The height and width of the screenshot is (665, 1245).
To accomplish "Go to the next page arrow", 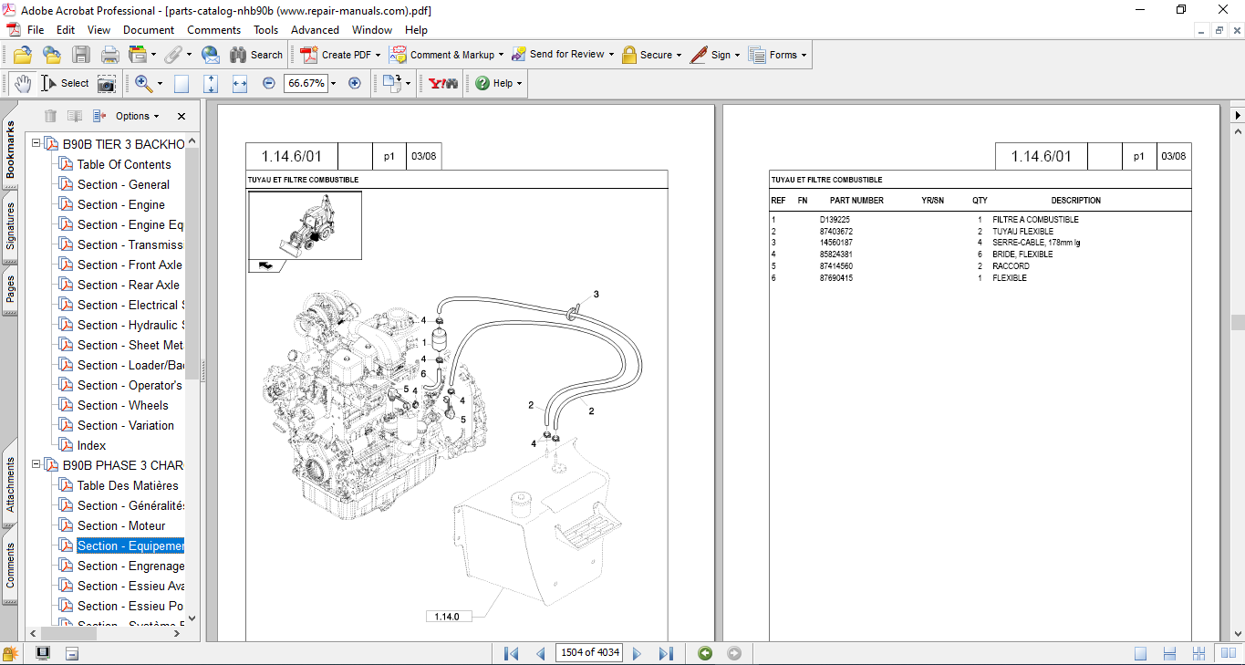I will 637,653.
